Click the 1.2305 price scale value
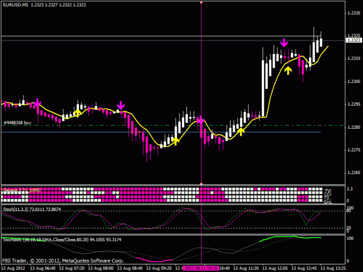Screen dimensions: 363x272 click(x=354, y=81)
